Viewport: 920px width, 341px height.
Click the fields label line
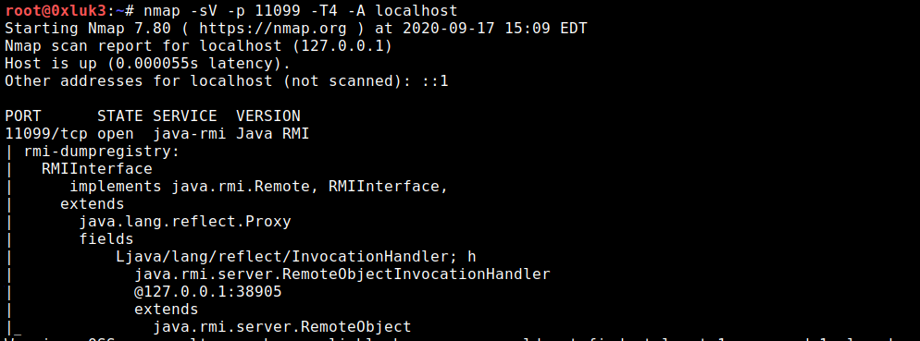click(x=106, y=239)
